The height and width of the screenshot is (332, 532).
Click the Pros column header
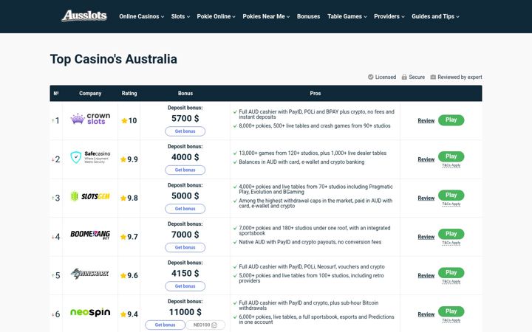coord(316,93)
